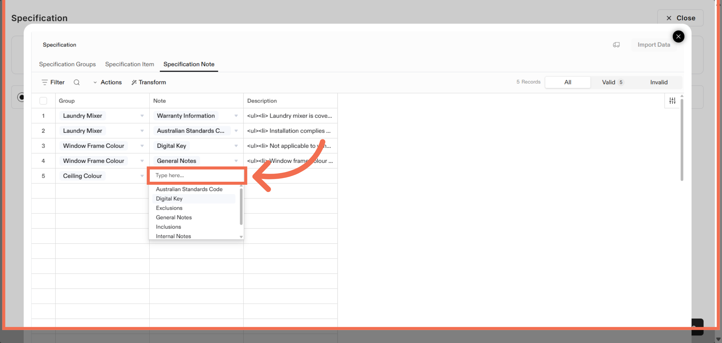This screenshot has height=343, width=722.
Task: Click the circular X icon on the modal
Action: click(678, 36)
